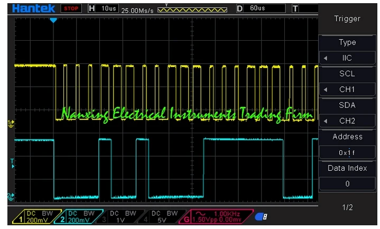
Task: Click the CH2 left arrow under SDA
Action: [326, 121]
